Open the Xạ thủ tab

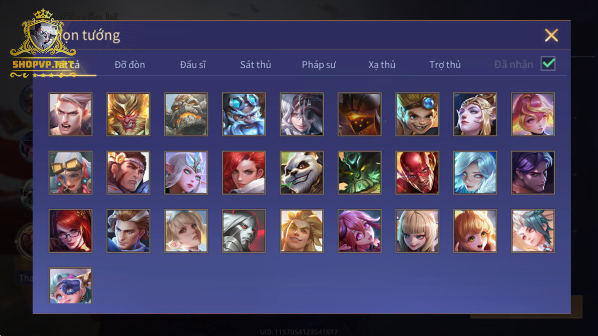[x=382, y=65]
